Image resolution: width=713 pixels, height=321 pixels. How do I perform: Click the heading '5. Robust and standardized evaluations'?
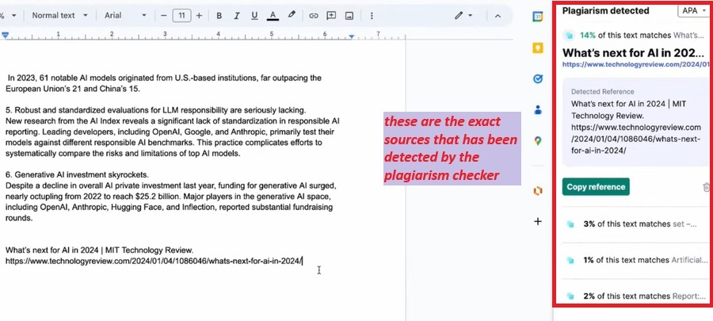[155, 110]
